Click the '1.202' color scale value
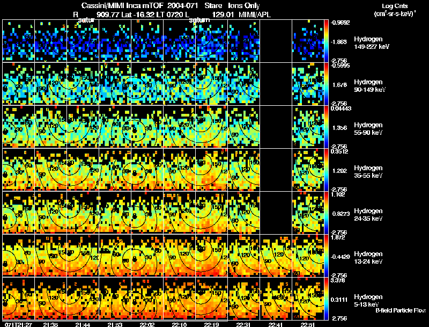This screenshot has width=429, height=327. tap(339, 171)
